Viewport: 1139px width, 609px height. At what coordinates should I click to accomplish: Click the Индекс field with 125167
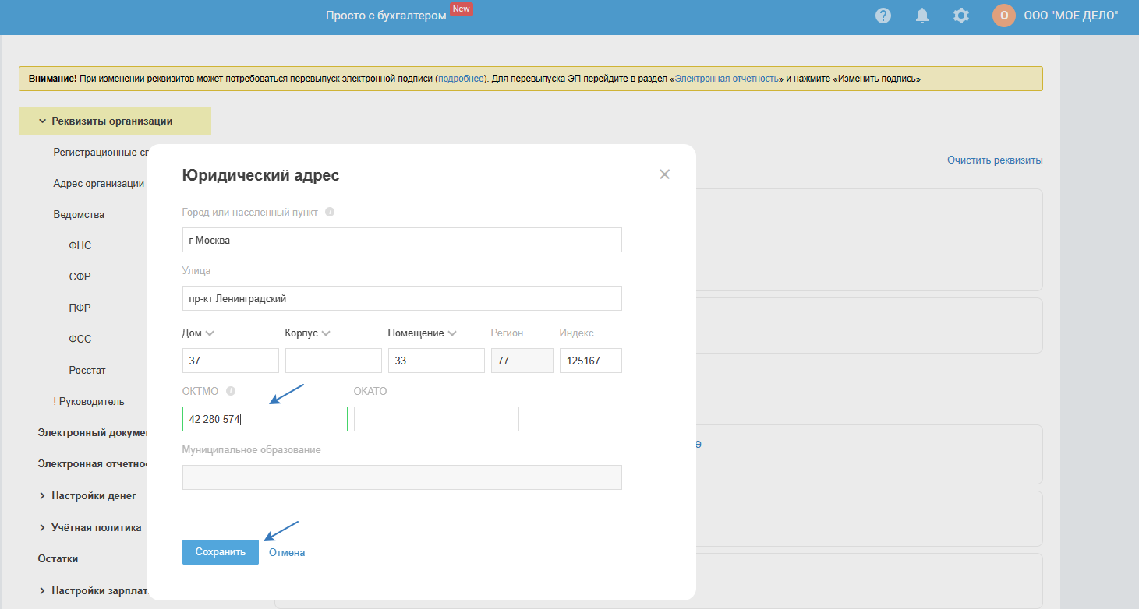pos(591,361)
